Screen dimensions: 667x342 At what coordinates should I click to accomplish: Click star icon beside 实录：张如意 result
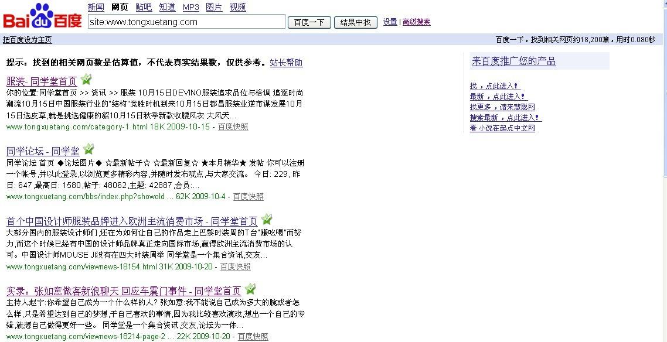pyautogui.click(x=250, y=289)
